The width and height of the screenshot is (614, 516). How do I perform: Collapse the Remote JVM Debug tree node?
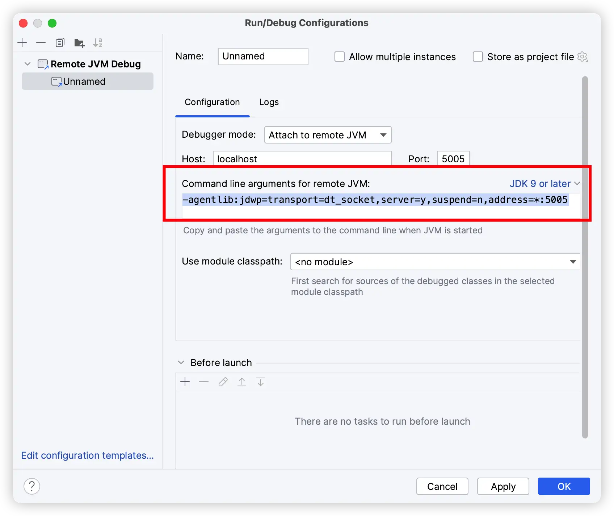(28, 64)
